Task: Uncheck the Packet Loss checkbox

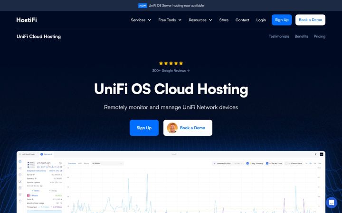Action: pos(267,163)
